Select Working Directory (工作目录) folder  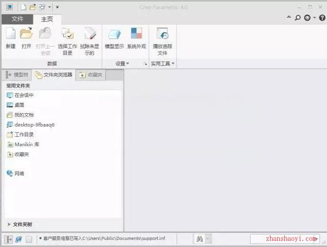[x=20, y=135]
